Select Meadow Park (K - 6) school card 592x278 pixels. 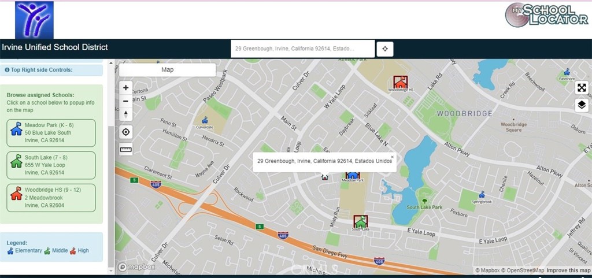pyautogui.click(x=51, y=132)
